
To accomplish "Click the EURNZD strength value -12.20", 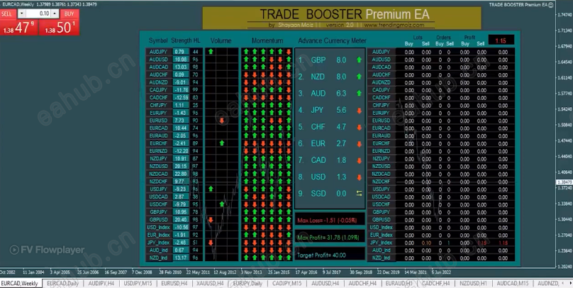I will [181, 151].
